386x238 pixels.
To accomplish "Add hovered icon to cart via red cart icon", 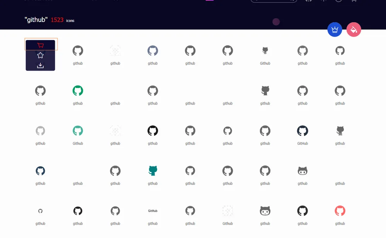I will pos(41,45).
